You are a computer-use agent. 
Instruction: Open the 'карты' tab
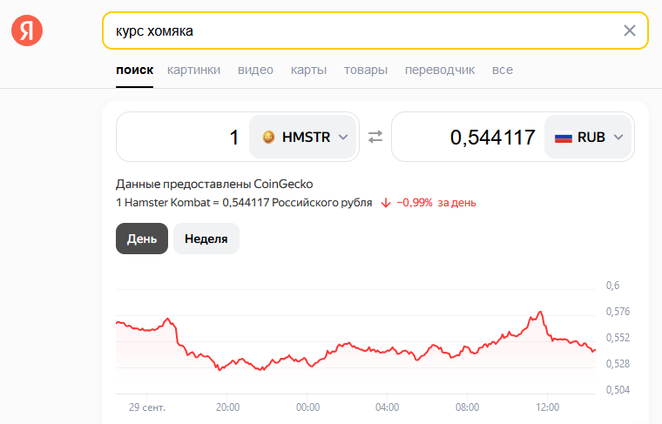[x=308, y=70]
